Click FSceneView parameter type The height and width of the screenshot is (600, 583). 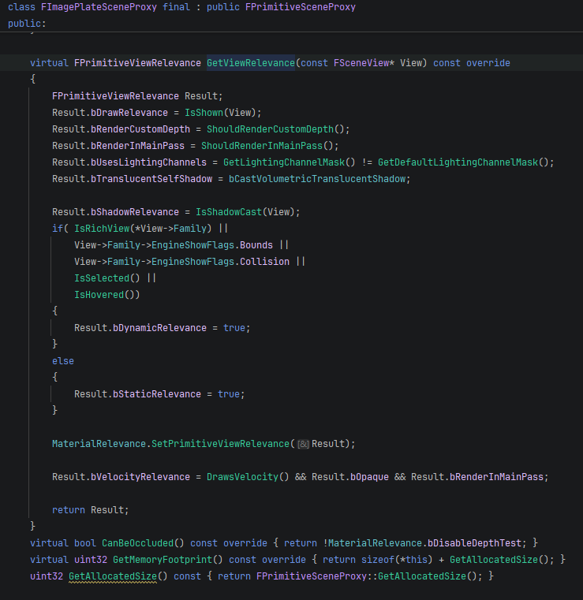(x=361, y=63)
